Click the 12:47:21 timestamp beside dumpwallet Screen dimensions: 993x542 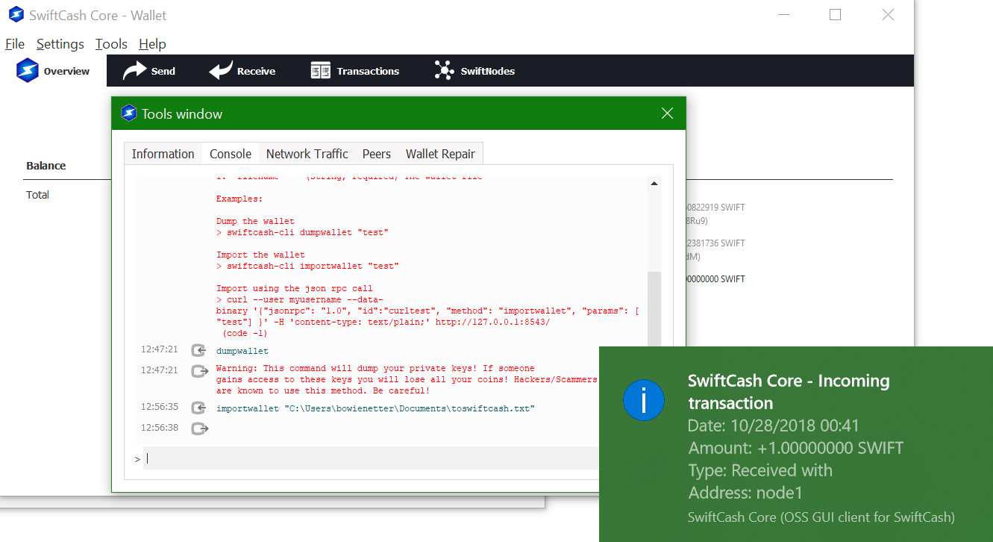coord(160,349)
